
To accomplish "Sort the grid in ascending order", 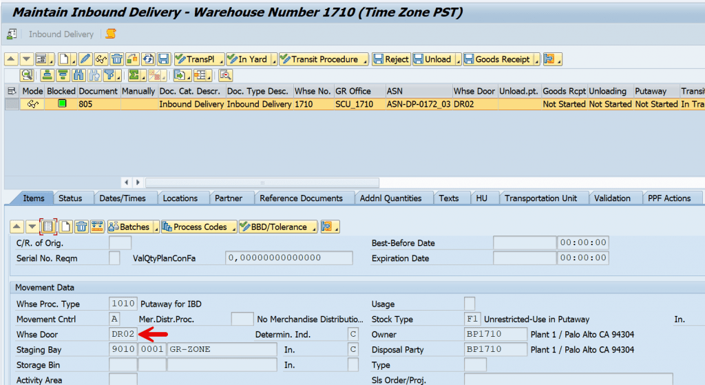I will click(x=48, y=75).
